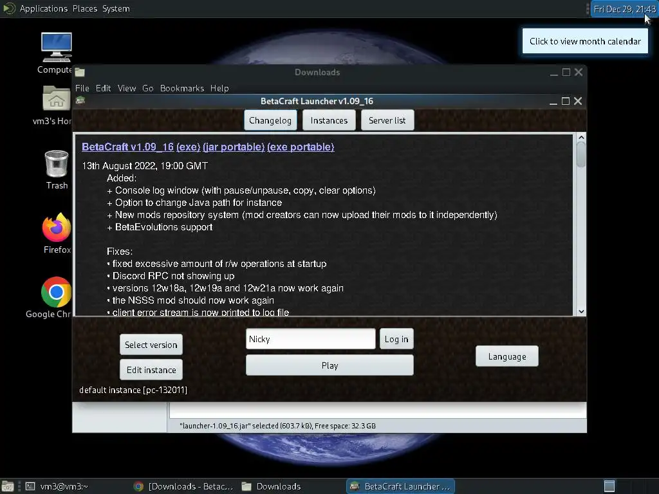Click the 'Added:' heading in the changelog
This screenshot has width=659, height=494.
122,178
